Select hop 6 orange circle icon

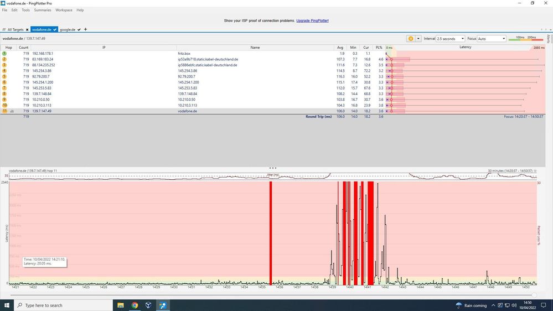(x=4, y=82)
